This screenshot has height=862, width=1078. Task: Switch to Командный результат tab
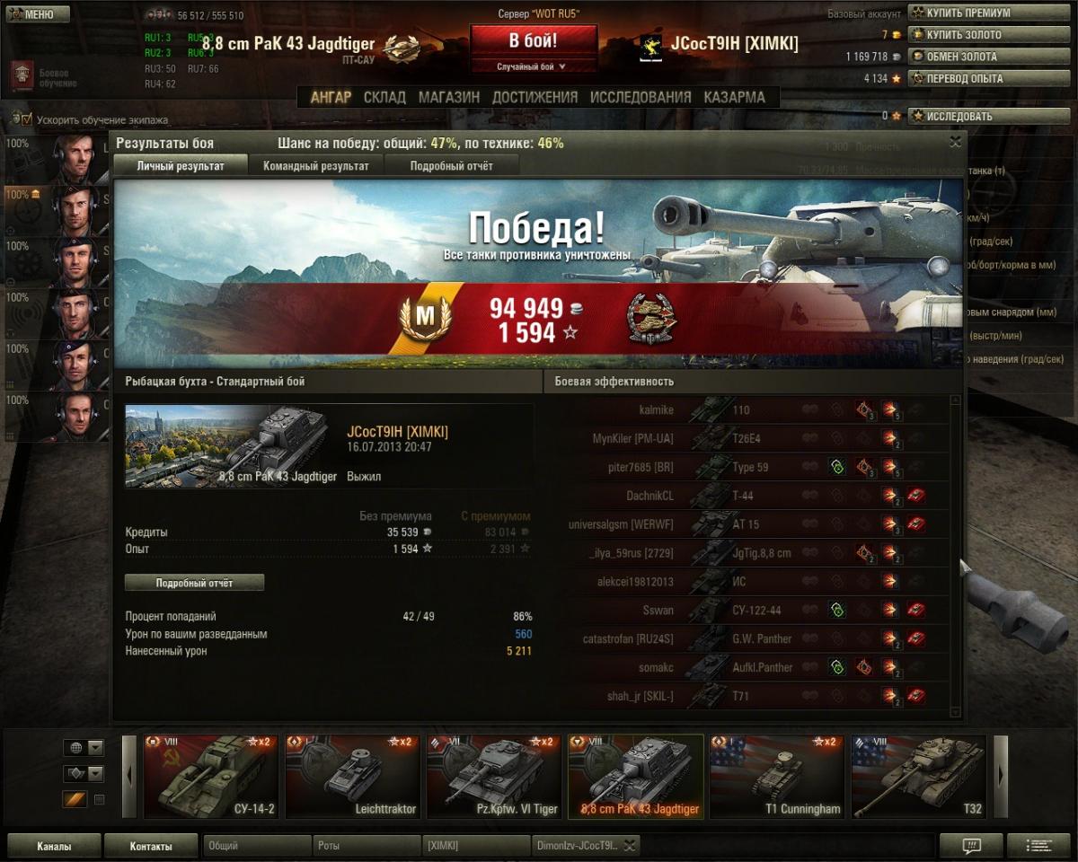(316, 166)
